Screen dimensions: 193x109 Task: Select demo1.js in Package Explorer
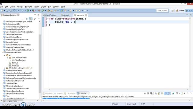tap(15, 65)
